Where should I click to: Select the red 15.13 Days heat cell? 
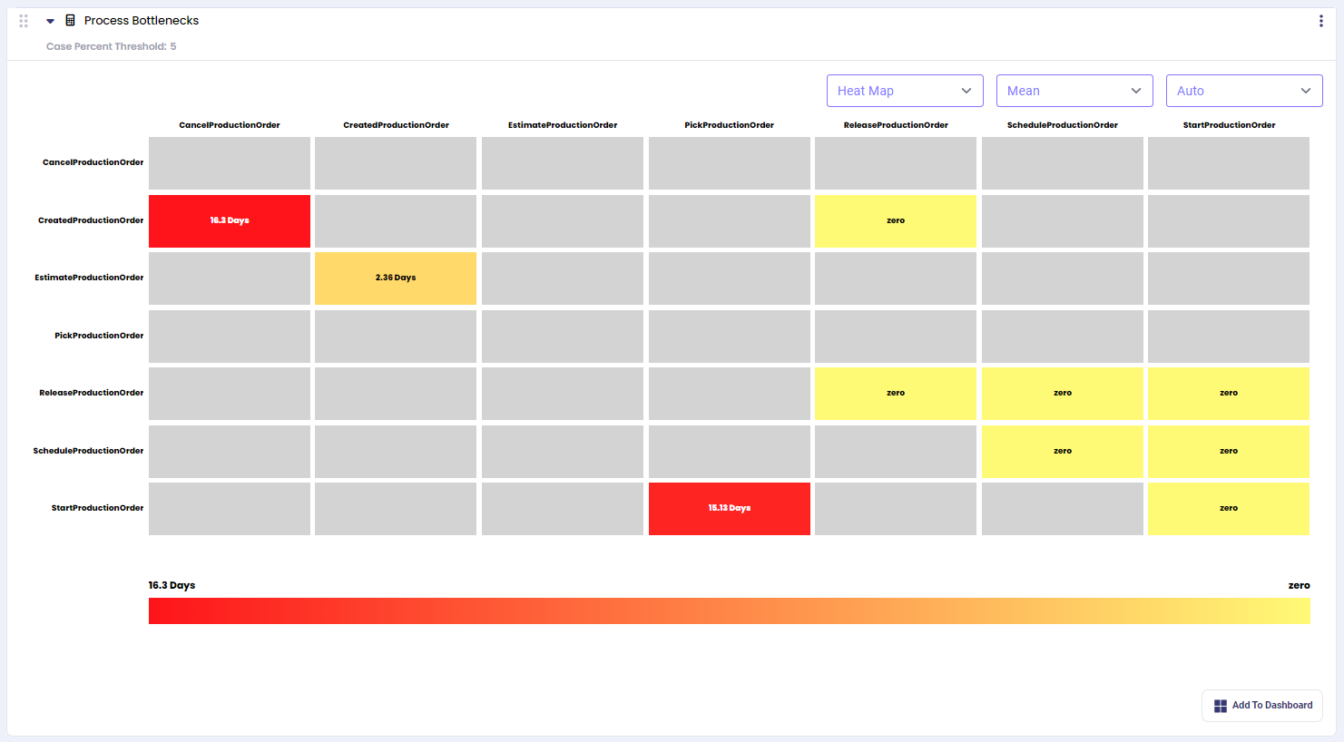click(730, 508)
